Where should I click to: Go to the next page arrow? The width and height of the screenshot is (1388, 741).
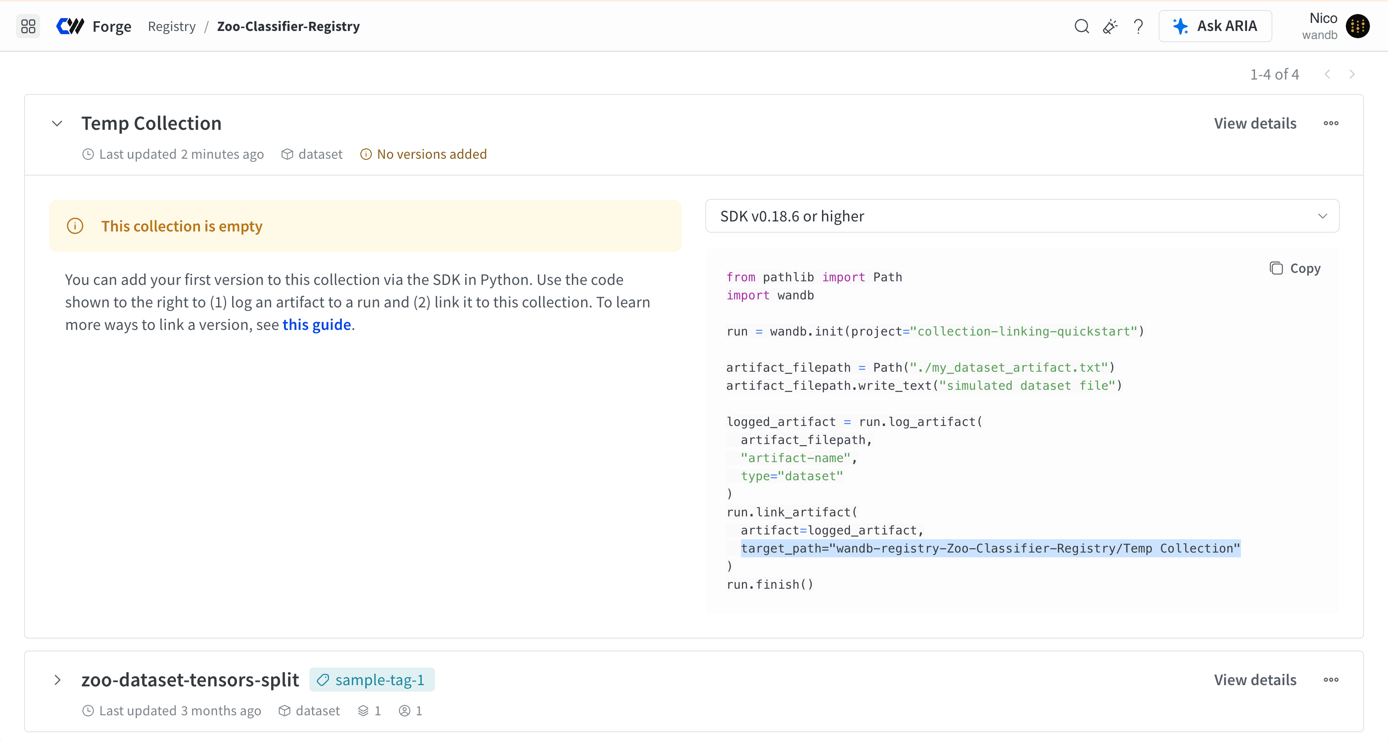tap(1352, 74)
